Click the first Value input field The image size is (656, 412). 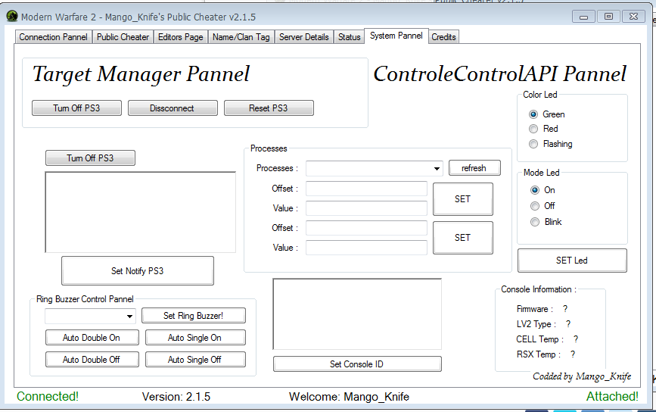point(366,208)
